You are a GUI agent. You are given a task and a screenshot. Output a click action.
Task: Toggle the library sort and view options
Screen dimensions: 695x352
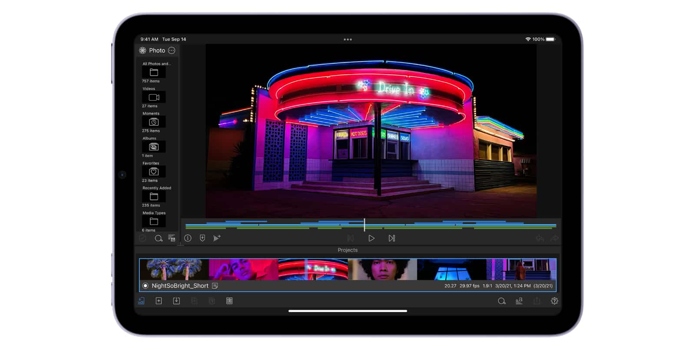coord(172,238)
